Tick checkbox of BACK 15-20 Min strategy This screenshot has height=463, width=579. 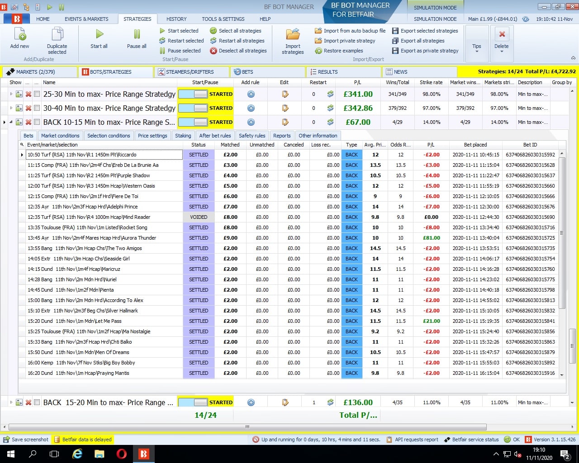pos(37,402)
